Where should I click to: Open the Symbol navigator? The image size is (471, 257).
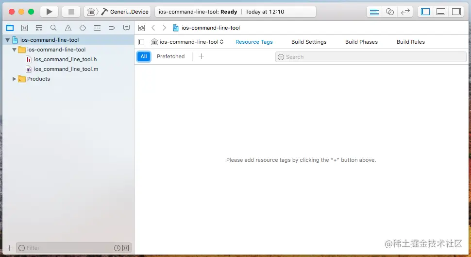point(39,28)
